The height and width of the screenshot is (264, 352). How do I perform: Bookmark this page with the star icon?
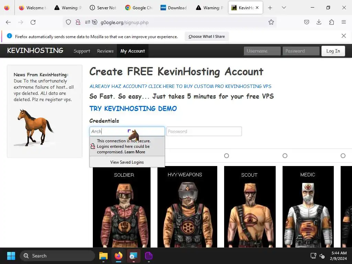pos(271,22)
